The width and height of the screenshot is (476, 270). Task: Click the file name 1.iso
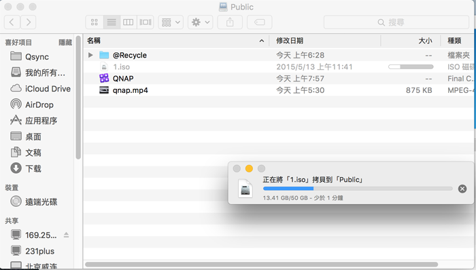pyautogui.click(x=121, y=67)
